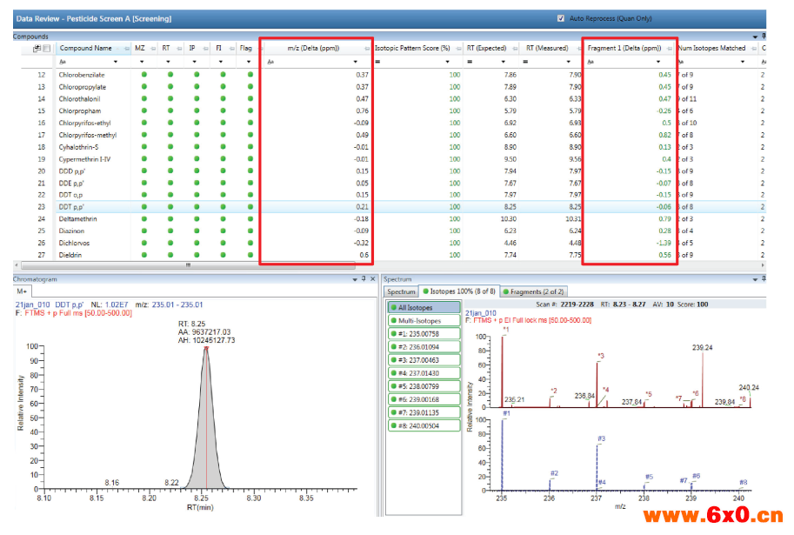Screen dimensions: 794x535
Task: Pin the FI column
Action: [232, 49]
